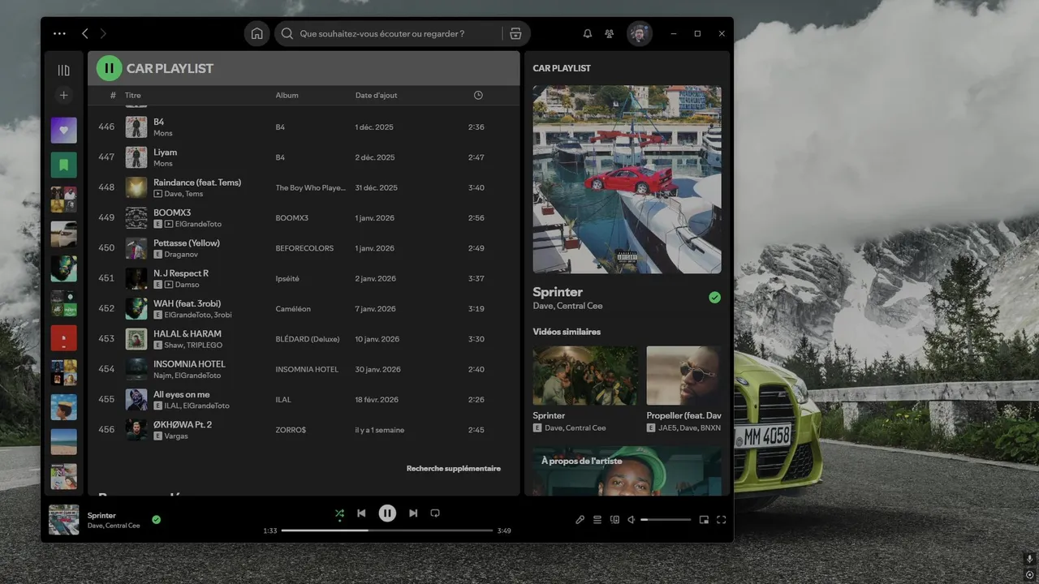Screen dimensions: 1039x584
Task: Select ØKHØWA Pt. 2 track
Action: 183,425
